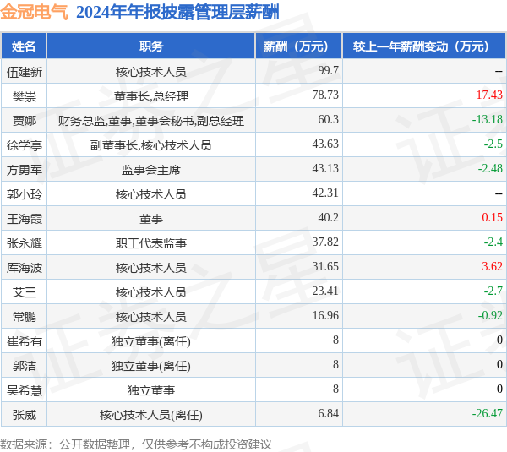Click salary value 16.96

(x=325, y=316)
